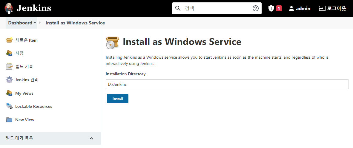
Task: Click Install as Windows Service breadcrumb
Action: [x=75, y=23]
